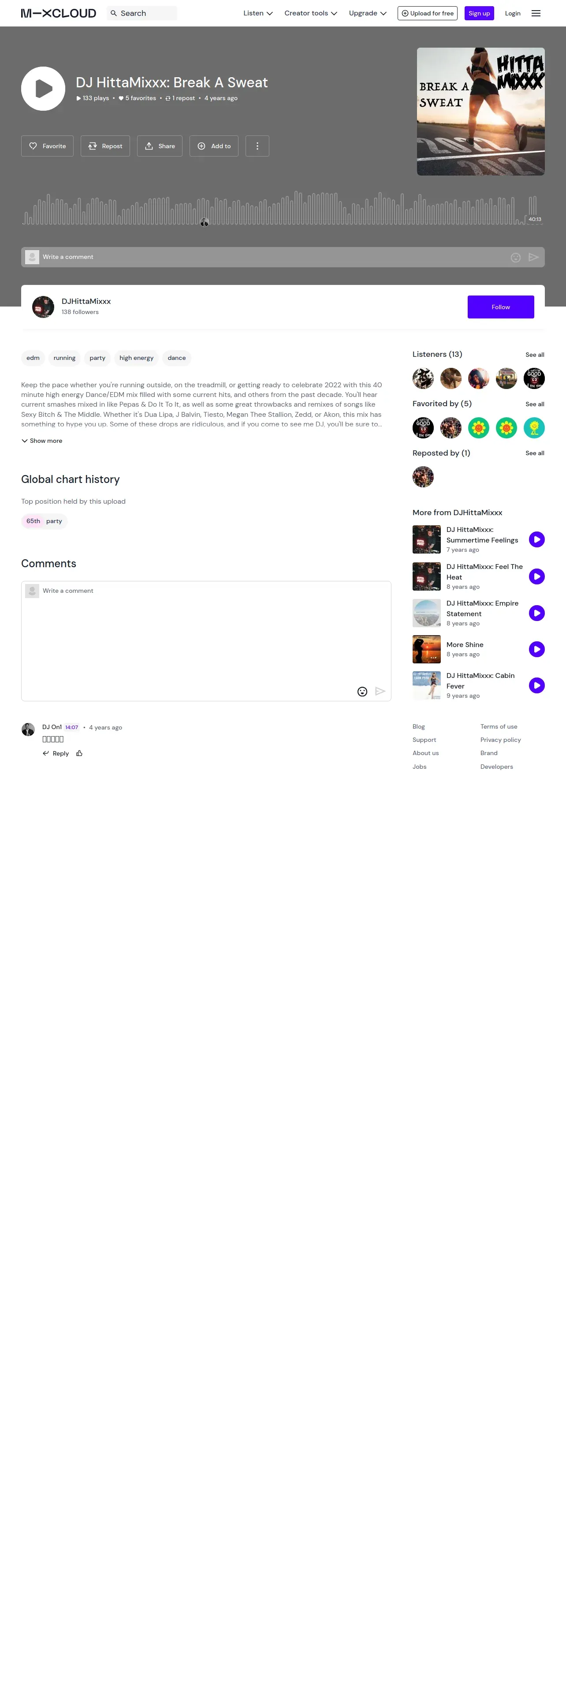This screenshot has width=566, height=1699.
Task: Click the send arrow in Comments box
Action: [x=380, y=691]
